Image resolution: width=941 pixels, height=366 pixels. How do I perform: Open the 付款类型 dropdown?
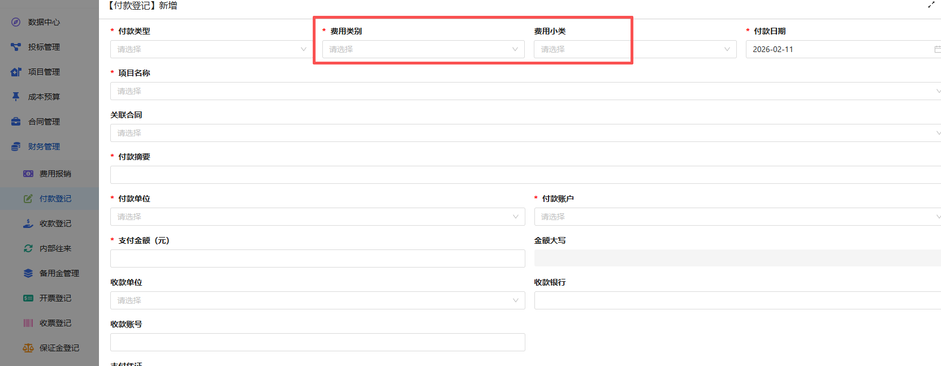pyautogui.click(x=211, y=49)
